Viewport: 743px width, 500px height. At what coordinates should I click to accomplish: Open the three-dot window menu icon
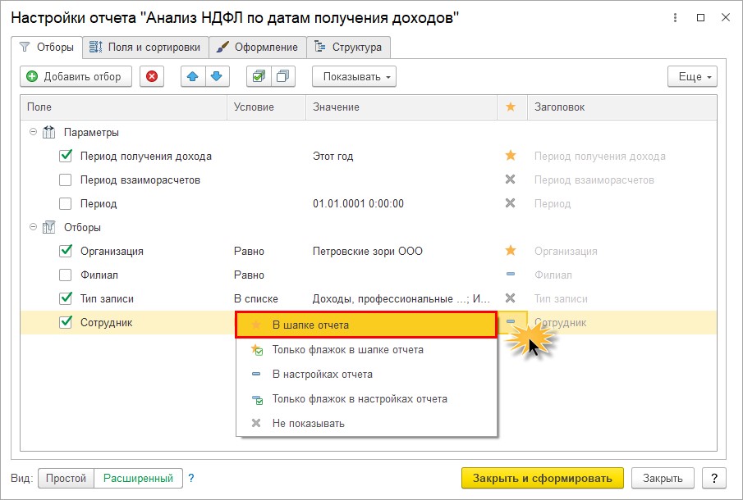point(675,18)
